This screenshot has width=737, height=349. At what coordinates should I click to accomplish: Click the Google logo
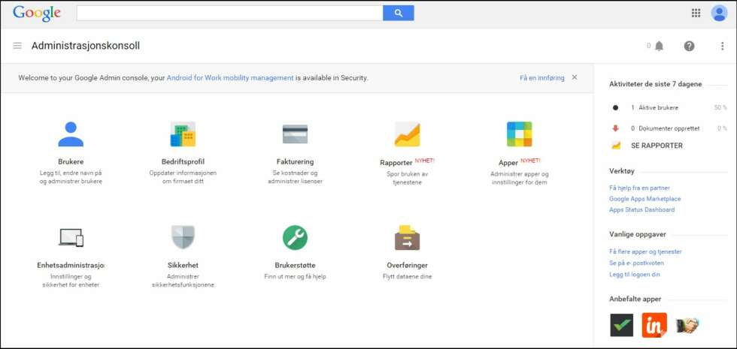pyautogui.click(x=37, y=14)
